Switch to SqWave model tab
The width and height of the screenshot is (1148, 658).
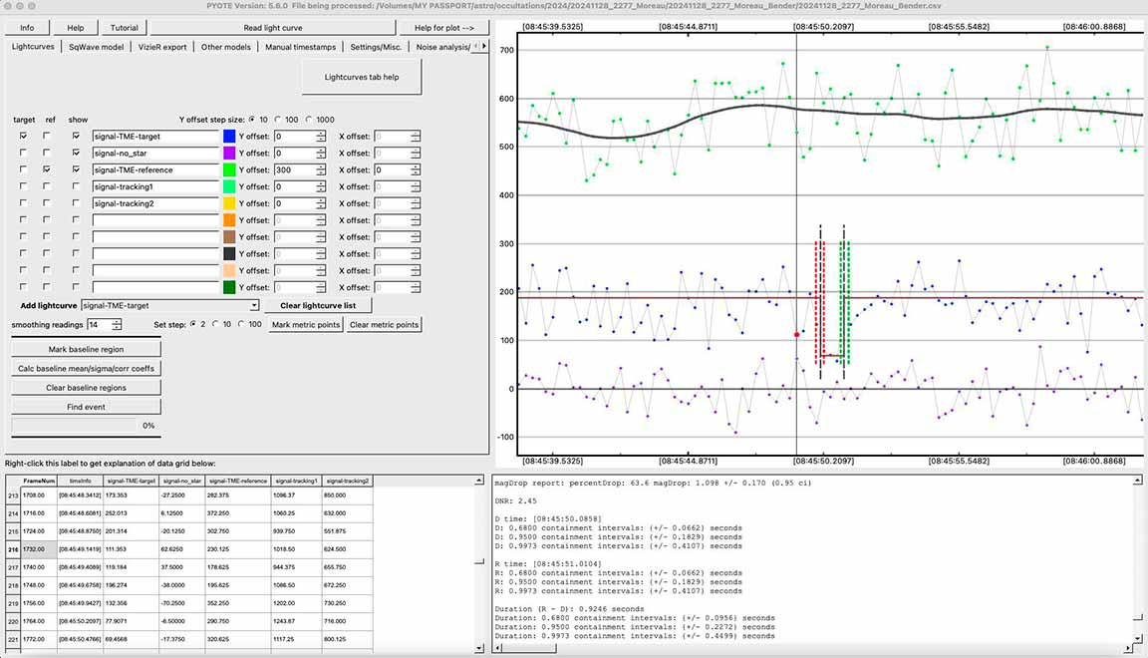(x=96, y=47)
